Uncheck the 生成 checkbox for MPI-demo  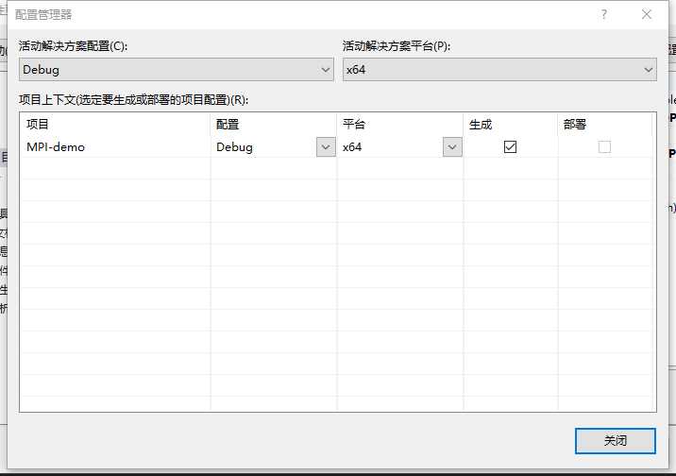coord(510,147)
